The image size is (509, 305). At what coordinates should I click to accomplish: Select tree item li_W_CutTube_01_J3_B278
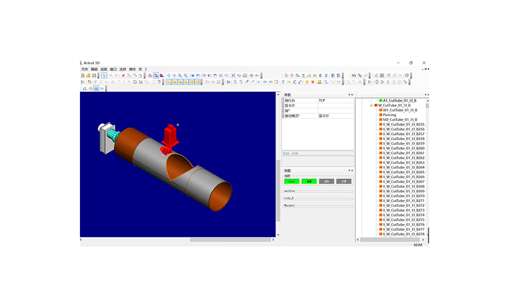[404, 234]
